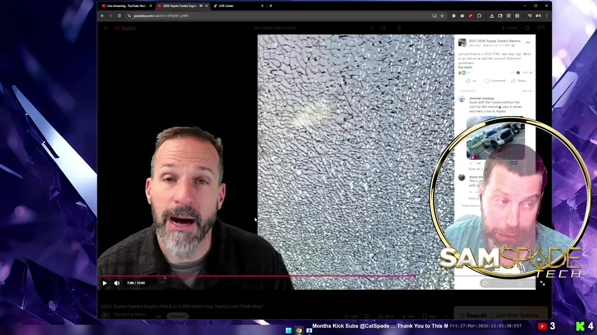Screen dimensions: 597x335
Task: Open the YouTube Create menu
Action: [x=510, y=28]
